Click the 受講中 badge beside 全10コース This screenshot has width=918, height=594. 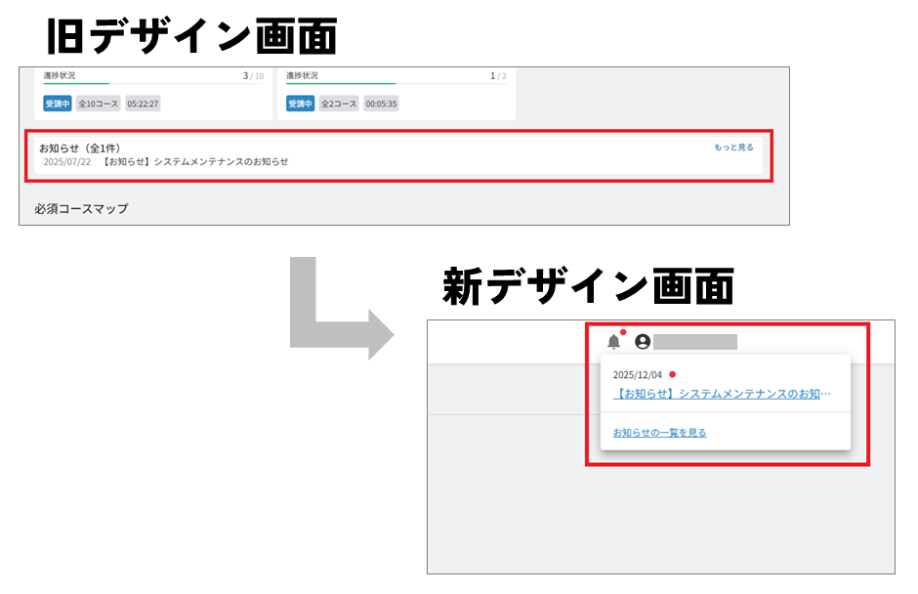tap(58, 104)
